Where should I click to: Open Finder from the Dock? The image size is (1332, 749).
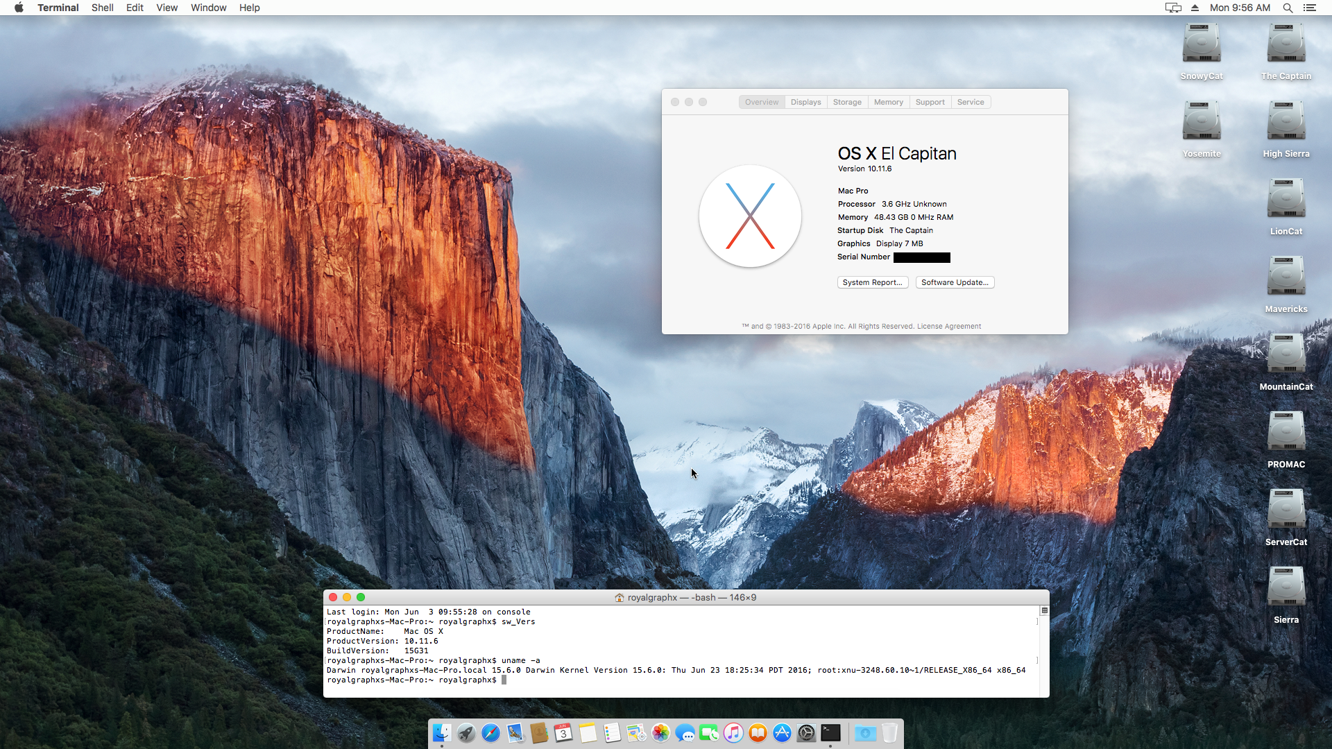coord(442,732)
